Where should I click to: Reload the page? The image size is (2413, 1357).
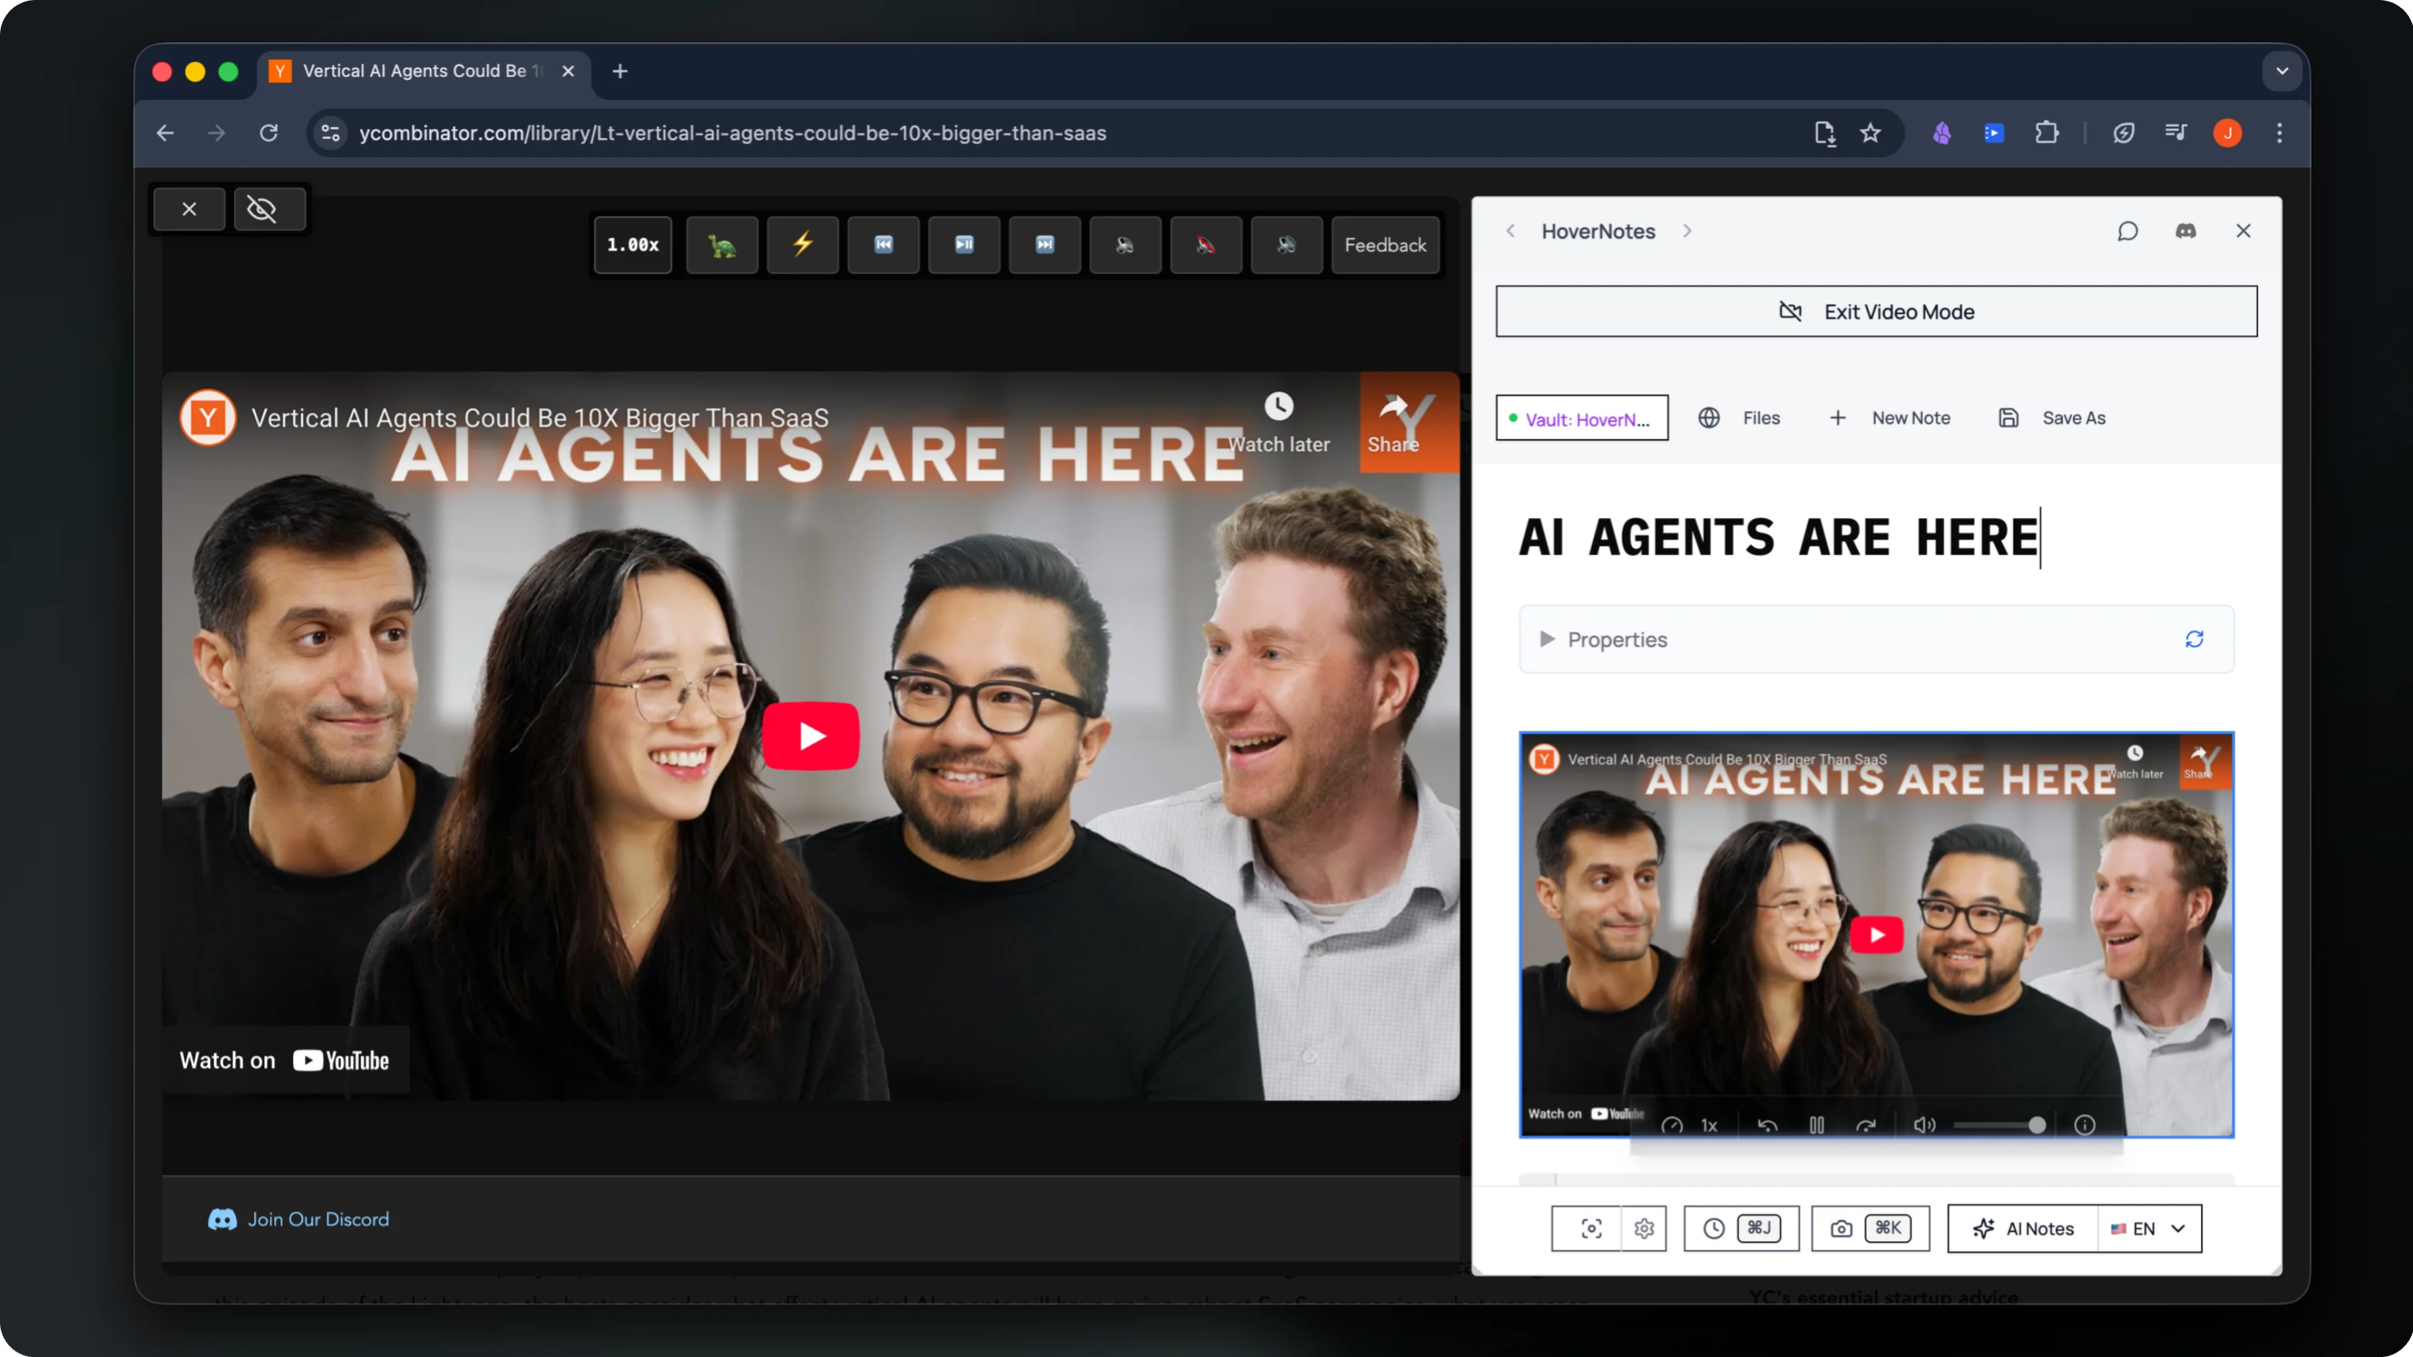coord(269,133)
